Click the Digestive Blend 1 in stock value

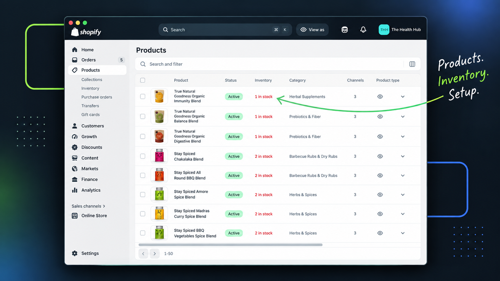point(264,137)
